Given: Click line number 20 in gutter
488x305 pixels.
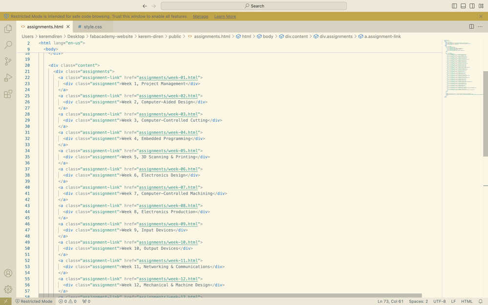Looking at the screenshot, I should (27, 65).
